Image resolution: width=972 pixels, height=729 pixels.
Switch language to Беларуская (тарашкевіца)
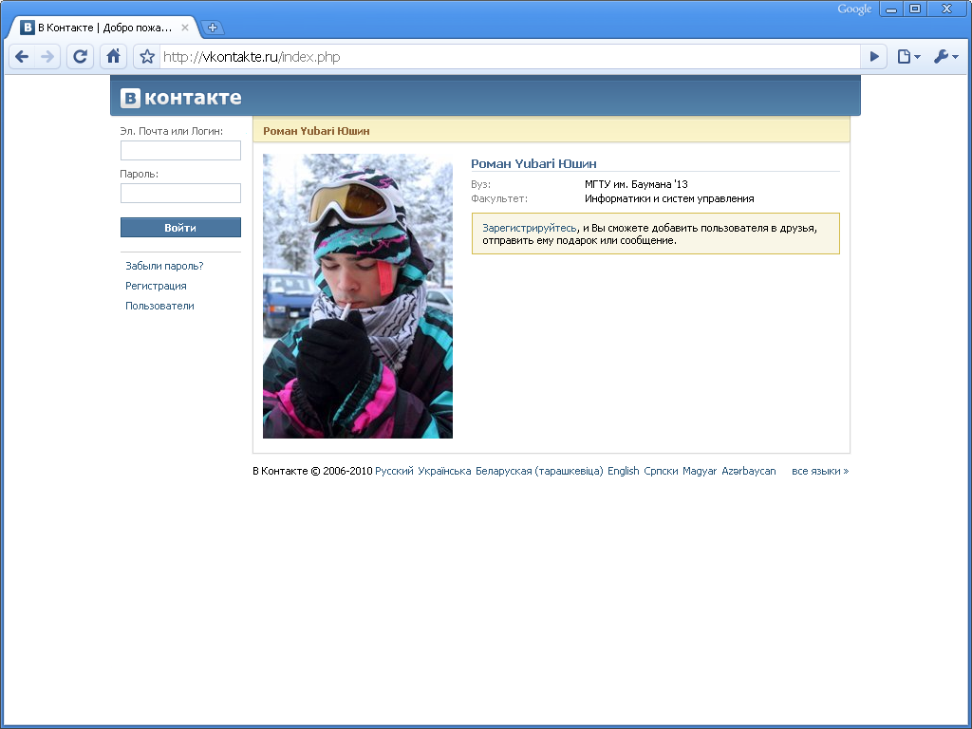pos(539,471)
